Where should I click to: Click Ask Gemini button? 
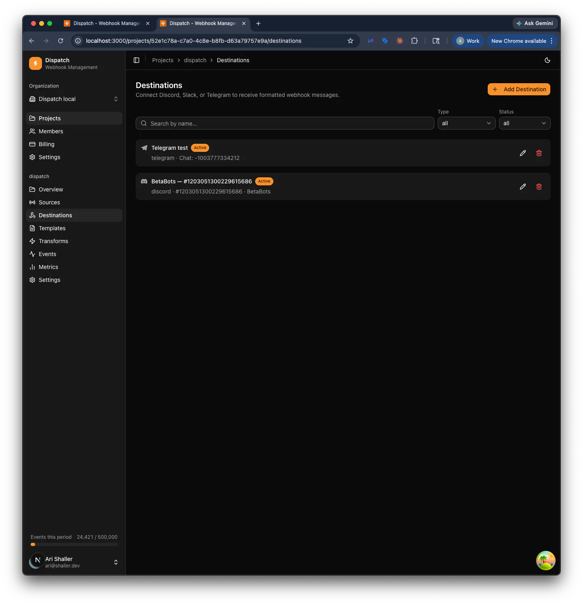point(535,23)
